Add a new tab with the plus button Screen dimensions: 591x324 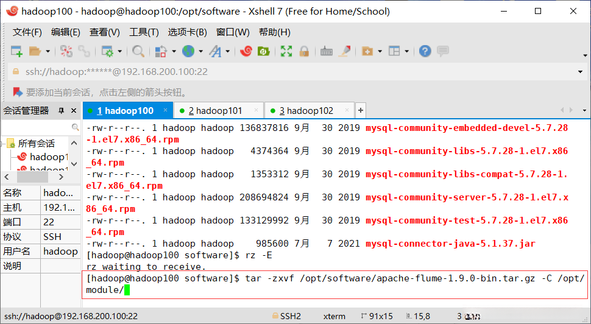360,110
